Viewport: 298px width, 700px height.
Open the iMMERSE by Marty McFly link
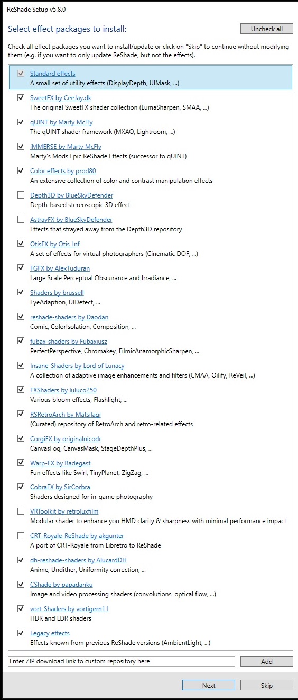(x=66, y=147)
